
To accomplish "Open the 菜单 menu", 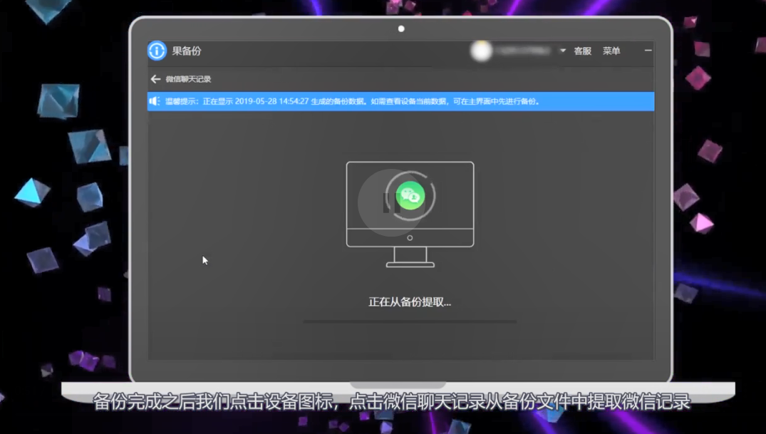I will (611, 51).
